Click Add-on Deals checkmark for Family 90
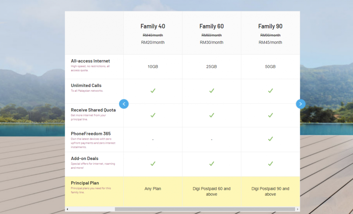The image size is (353, 214). (270, 164)
